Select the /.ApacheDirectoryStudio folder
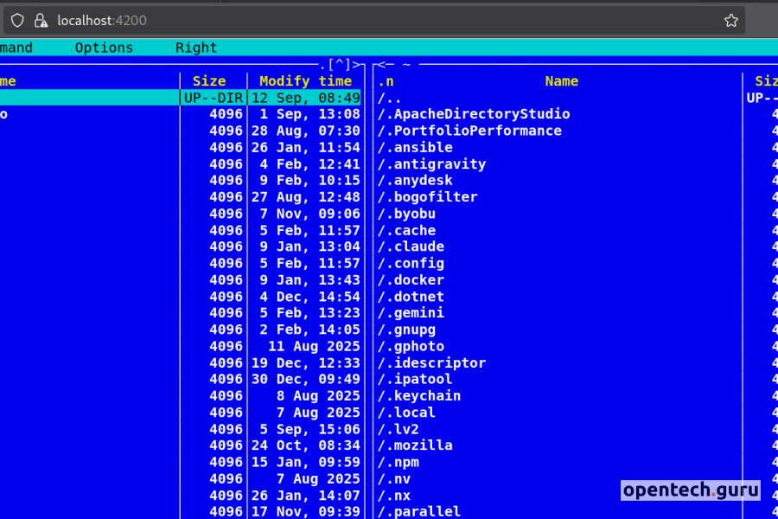Viewport: 778px width, 519px height. [474, 114]
